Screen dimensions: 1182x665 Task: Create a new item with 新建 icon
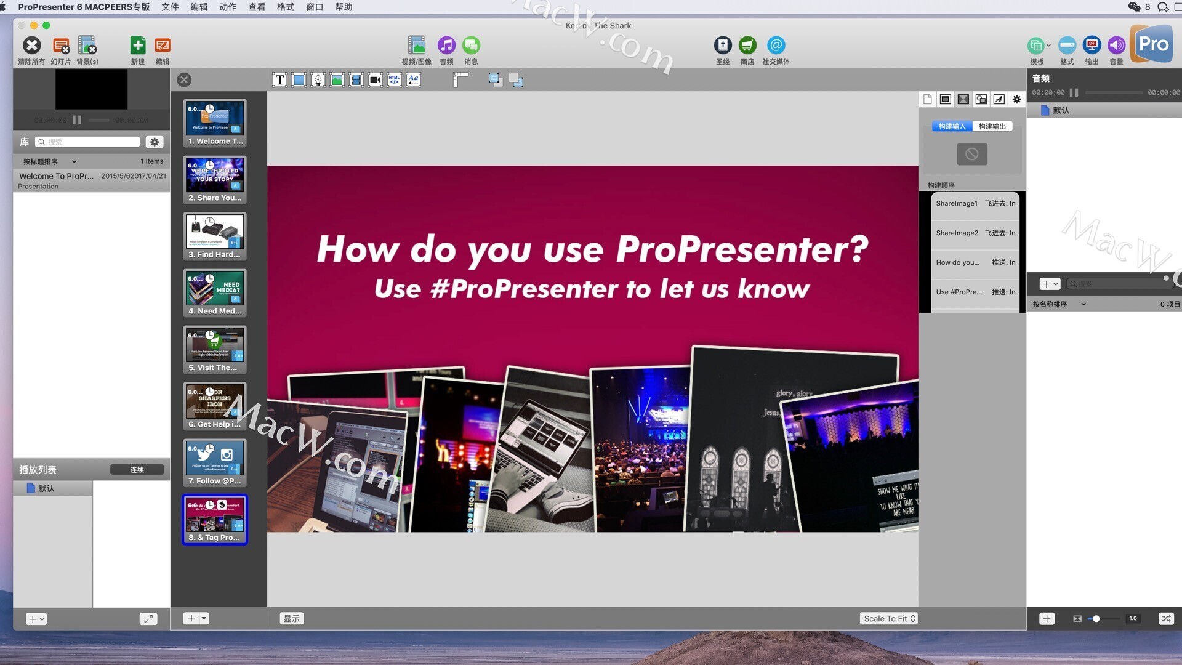click(x=138, y=46)
